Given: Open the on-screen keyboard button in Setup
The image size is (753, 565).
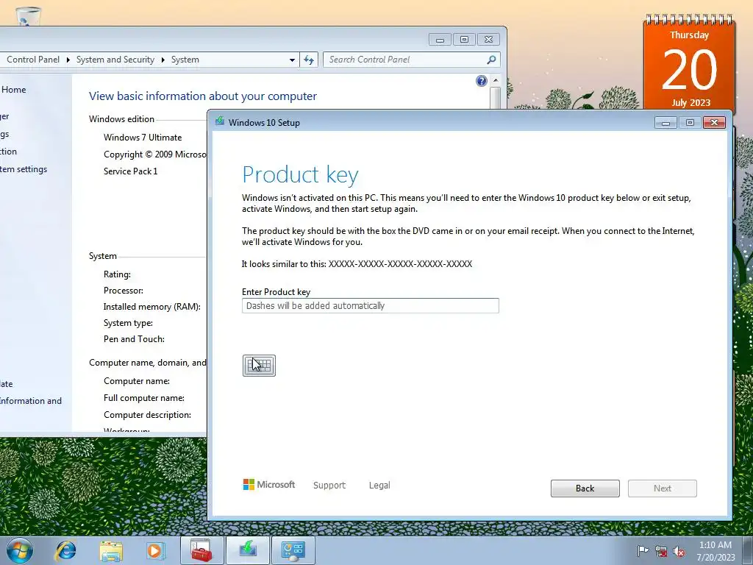Looking at the screenshot, I should (x=259, y=366).
